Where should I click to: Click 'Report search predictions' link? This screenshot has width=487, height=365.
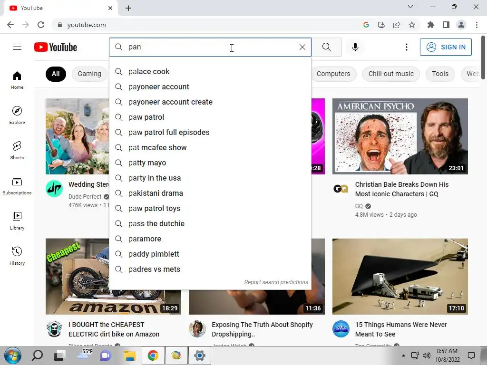(x=276, y=282)
